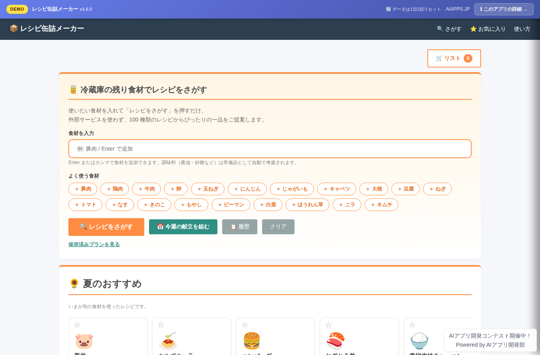Click 今週の献立を組む weekly menu button
The height and width of the screenshot is (355, 540).
click(183, 227)
